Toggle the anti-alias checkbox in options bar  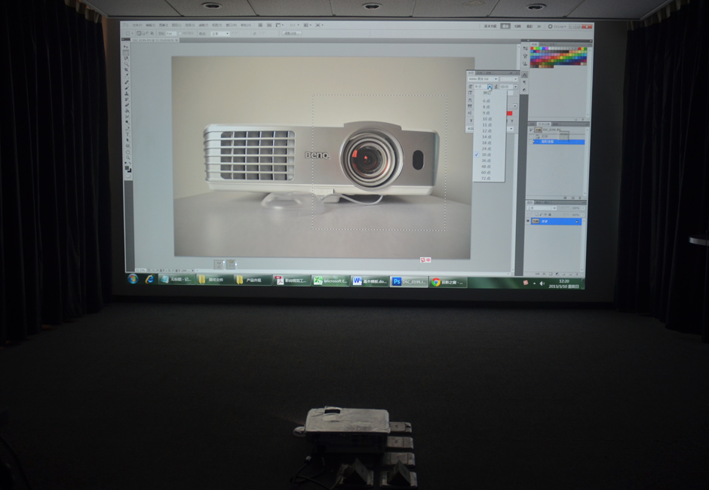coord(180,33)
